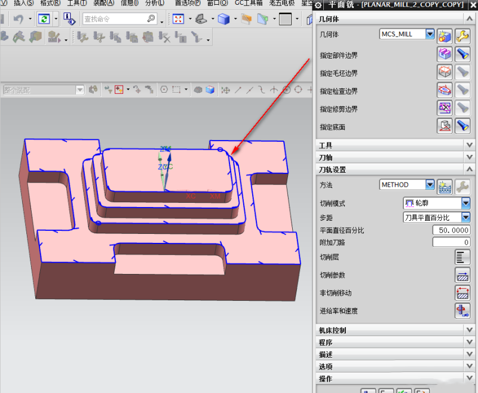The image size is (478, 393).
Task: Click the specify part boundary (指定部件边界) icon
Action: pyautogui.click(x=445, y=55)
